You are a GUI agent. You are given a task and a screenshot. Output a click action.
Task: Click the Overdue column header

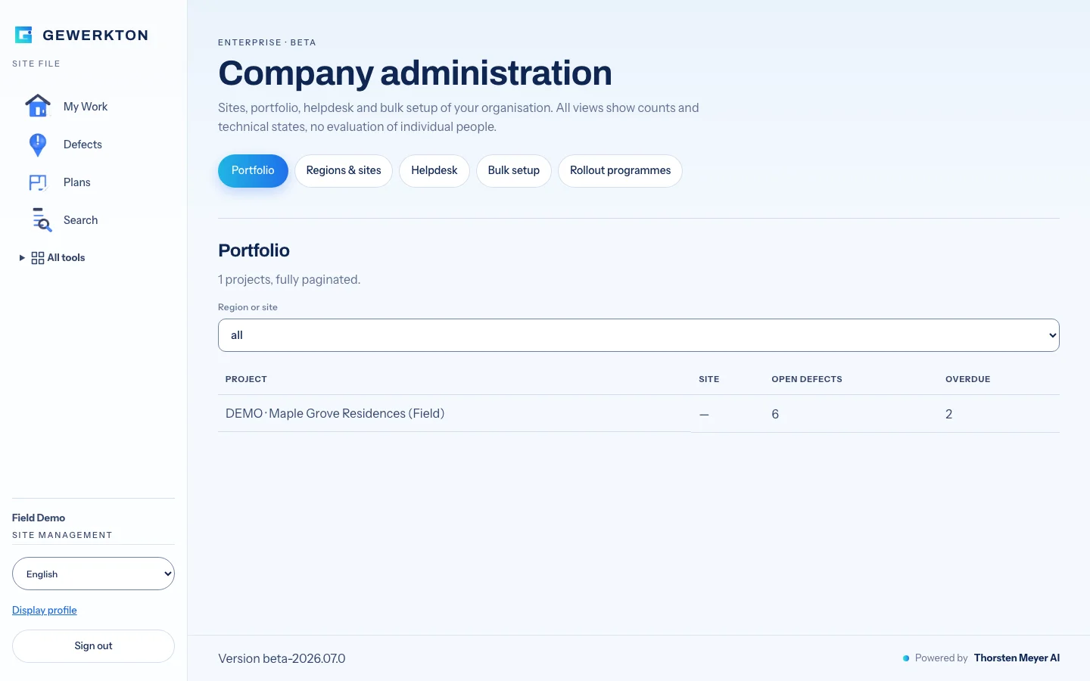[x=967, y=379]
